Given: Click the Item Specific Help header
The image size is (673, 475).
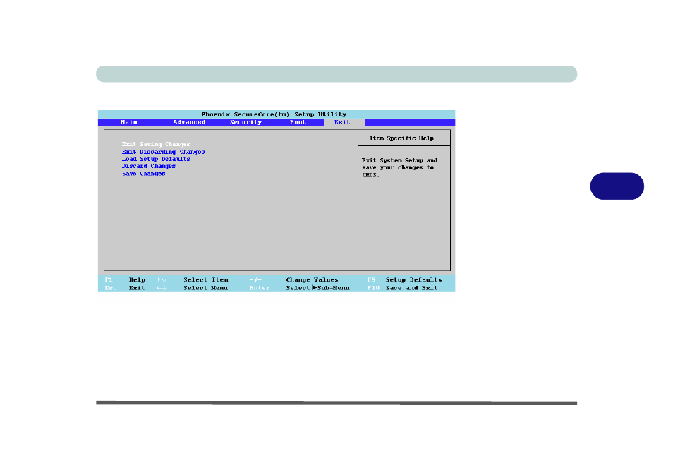Looking at the screenshot, I should [401, 138].
